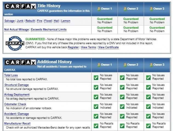Viewport: 173px width, 131px height.
Task: Click the CARFAX logo in Additional History header
Action: 20,62
